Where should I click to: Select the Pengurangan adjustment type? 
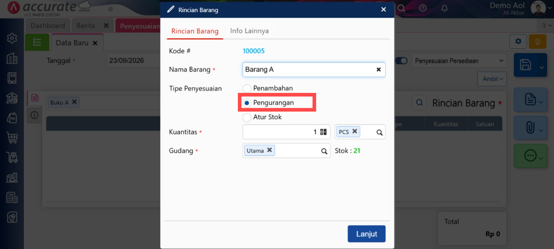pyautogui.click(x=247, y=103)
